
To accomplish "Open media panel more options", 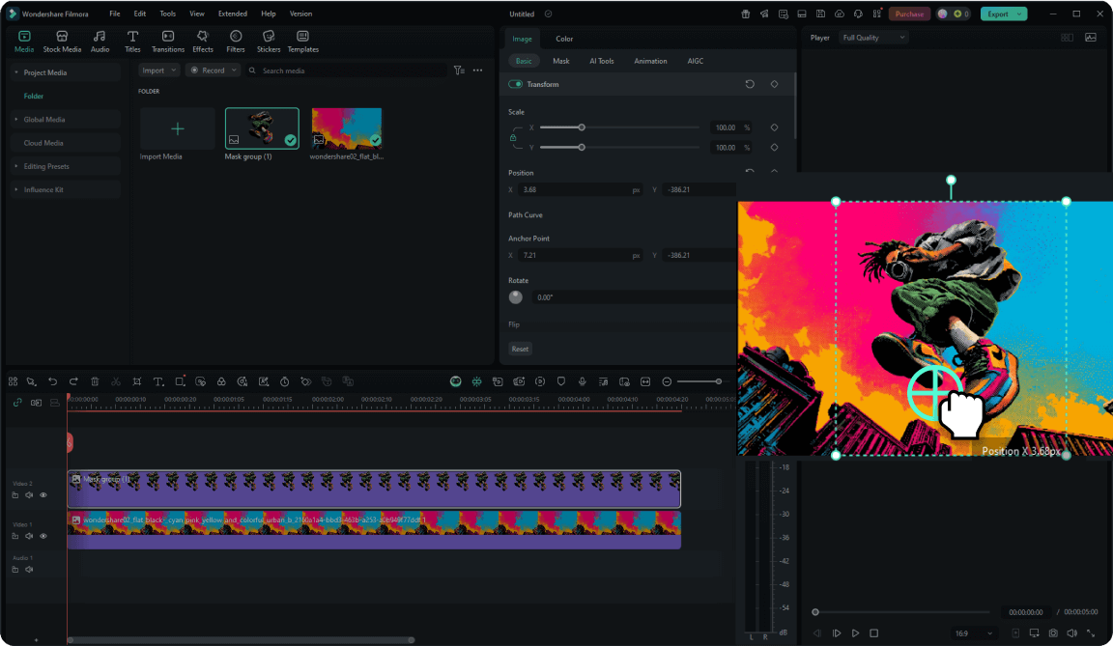I will click(x=477, y=70).
